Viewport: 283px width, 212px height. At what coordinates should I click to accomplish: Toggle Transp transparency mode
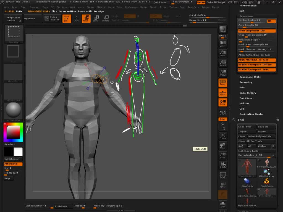click(223, 185)
